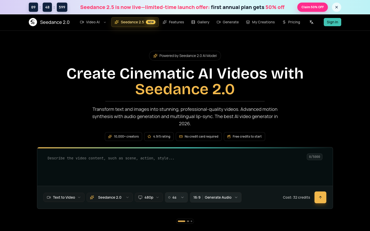
Task: Click the Cost: 32 credits label
Action: [x=297, y=197]
